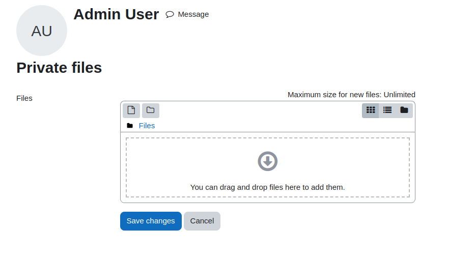Click the Private files heading
This screenshot has width=475, height=257.
coord(59,68)
